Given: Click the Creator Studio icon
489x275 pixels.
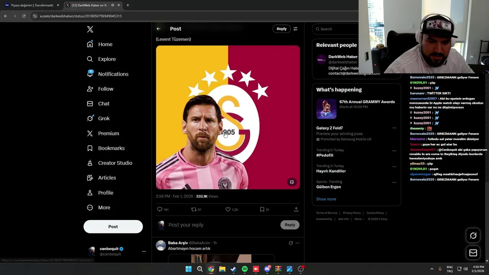Looking at the screenshot, I should [x=90, y=163].
